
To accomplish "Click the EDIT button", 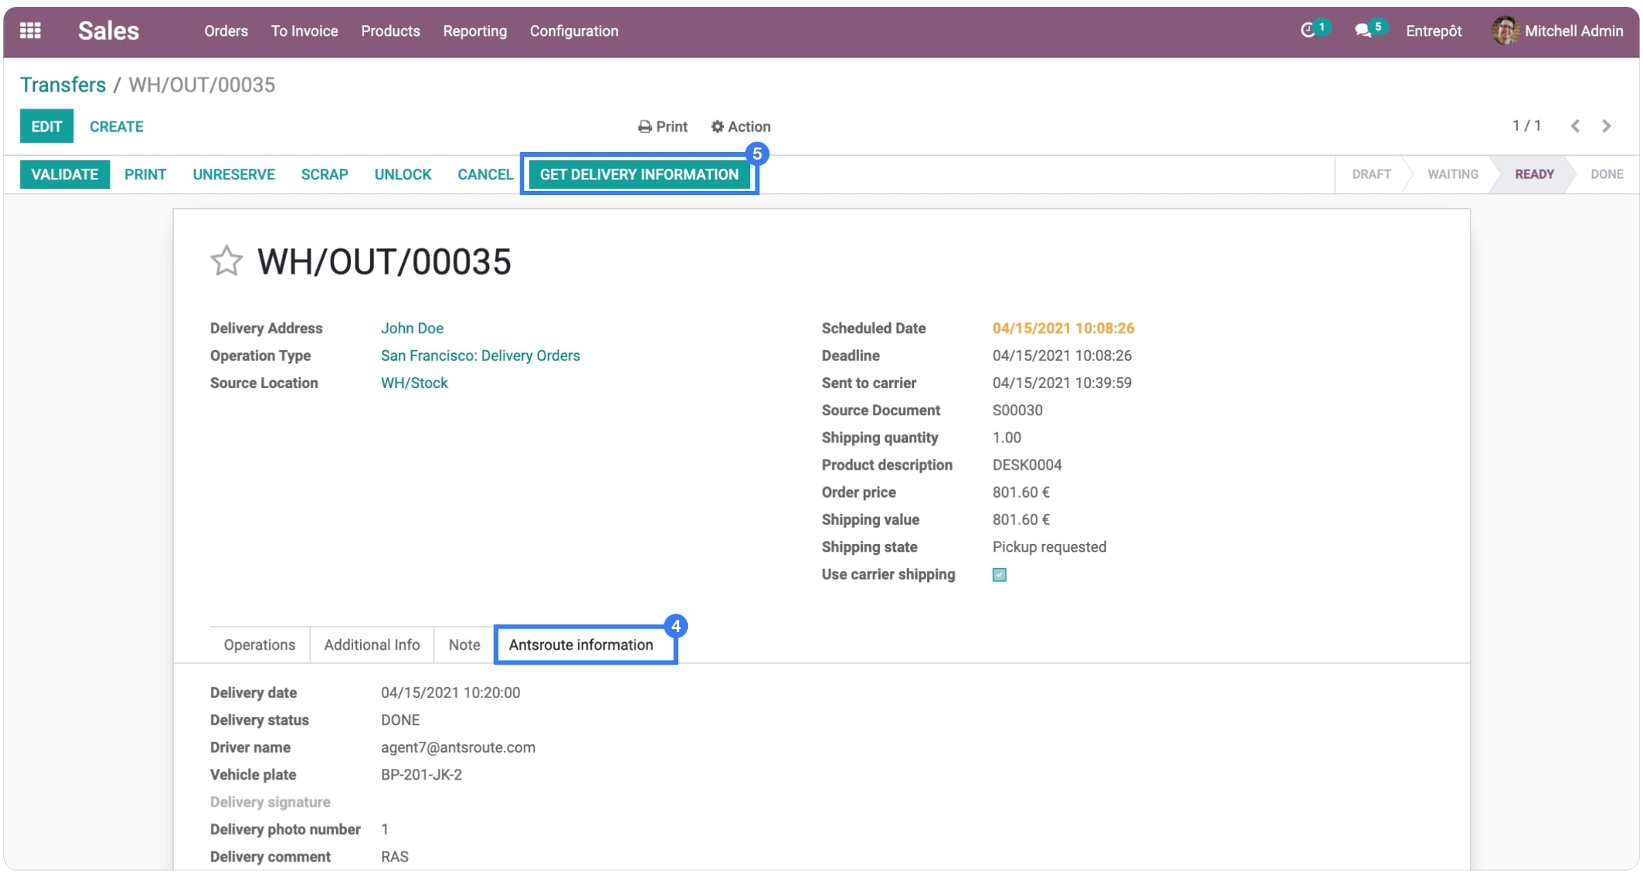I will pyautogui.click(x=46, y=126).
